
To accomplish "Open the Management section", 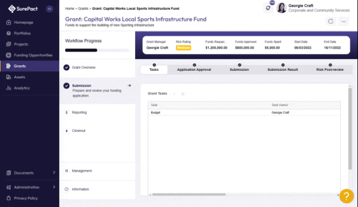I will coord(97,171).
